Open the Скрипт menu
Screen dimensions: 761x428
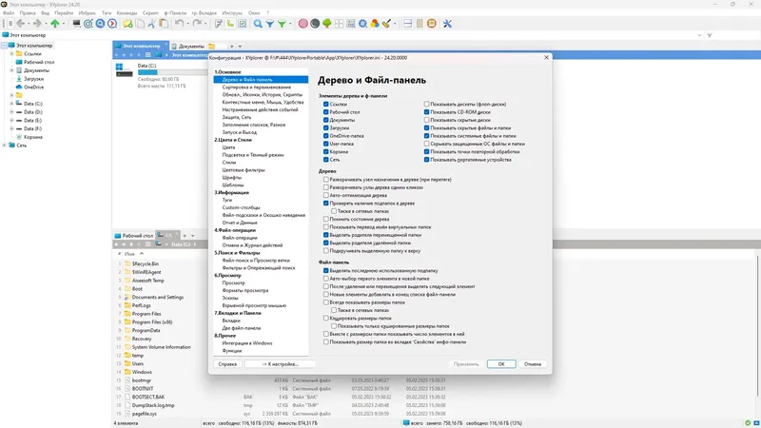click(x=150, y=13)
